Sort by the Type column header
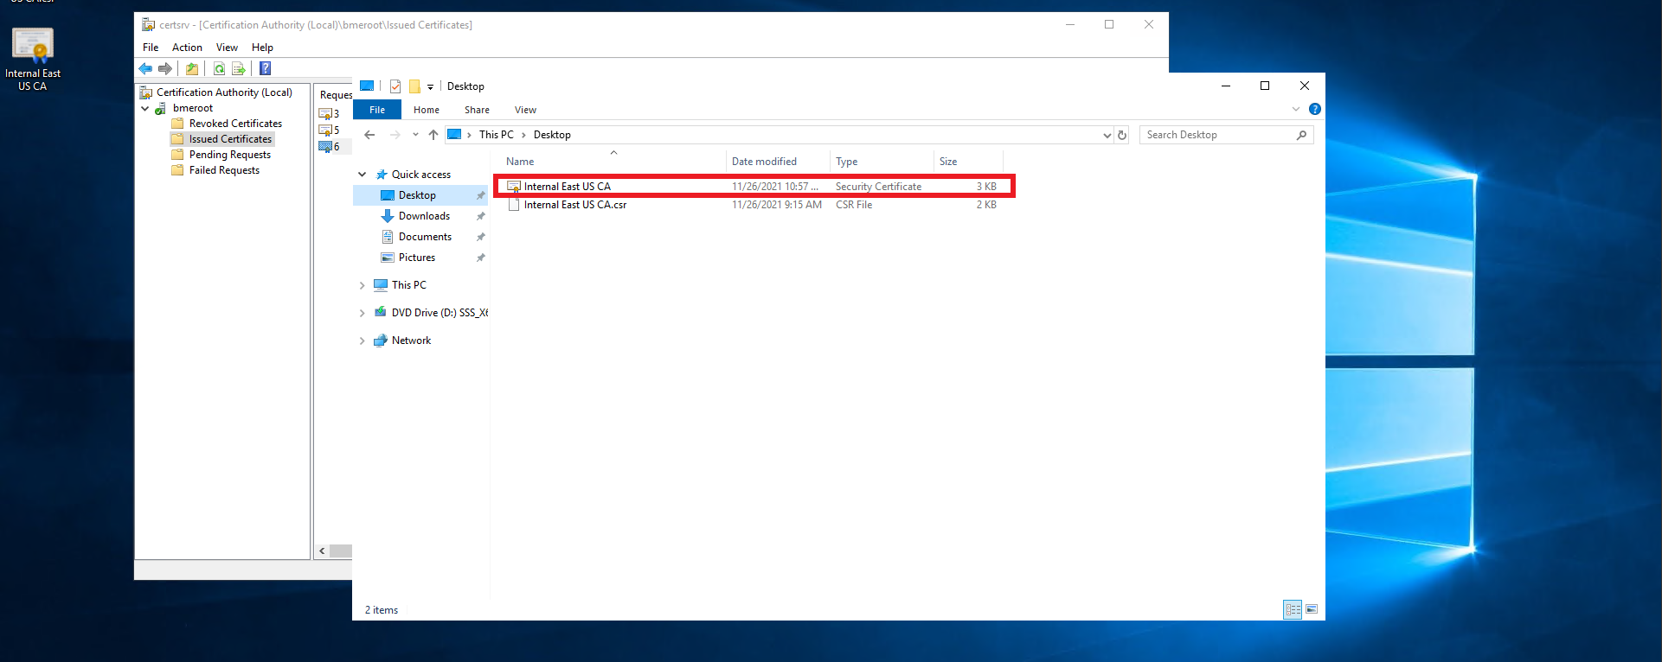The image size is (1662, 662). tap(882, 162)
